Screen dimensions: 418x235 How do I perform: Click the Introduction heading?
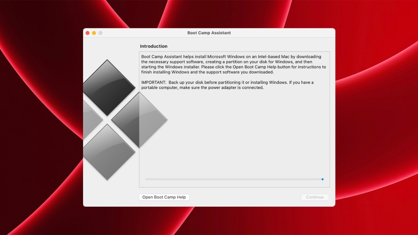click(x=153, y=46)
